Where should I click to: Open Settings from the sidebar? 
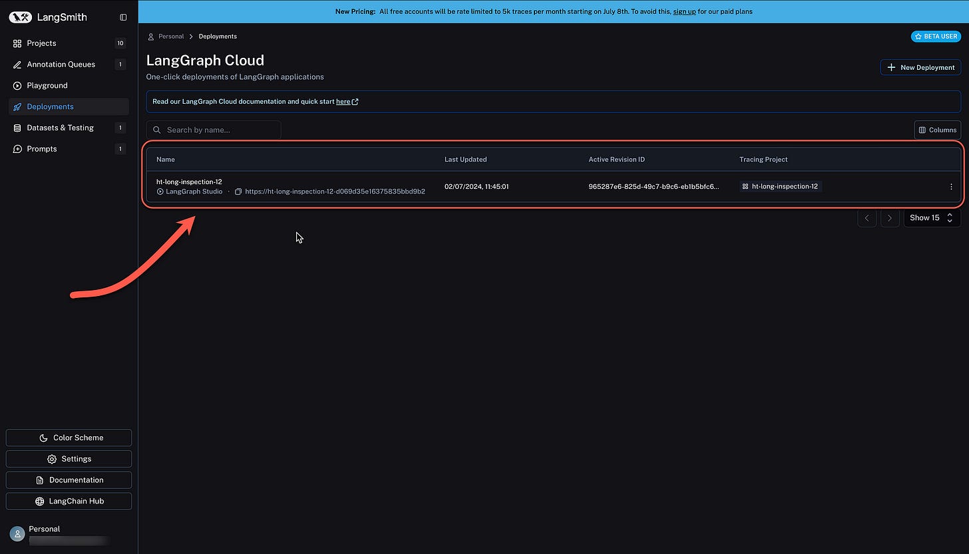click(69, 459)
